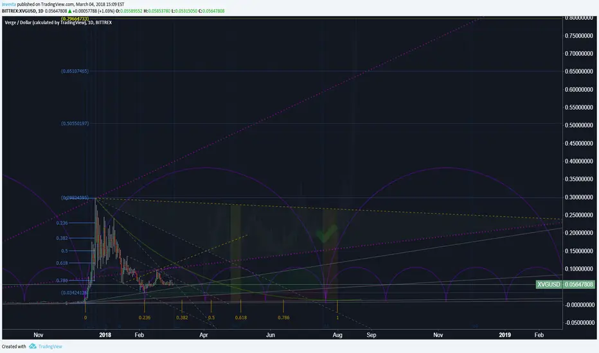Click 0.65000000 on the price axis

tap(578, 71)
